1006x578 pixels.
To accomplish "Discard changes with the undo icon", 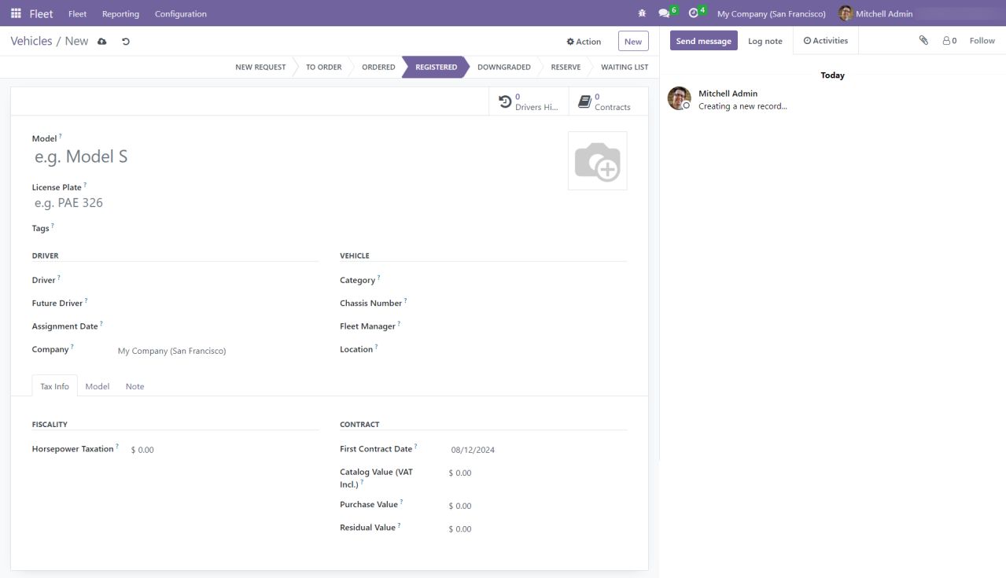I will click(x=126, y=41).
